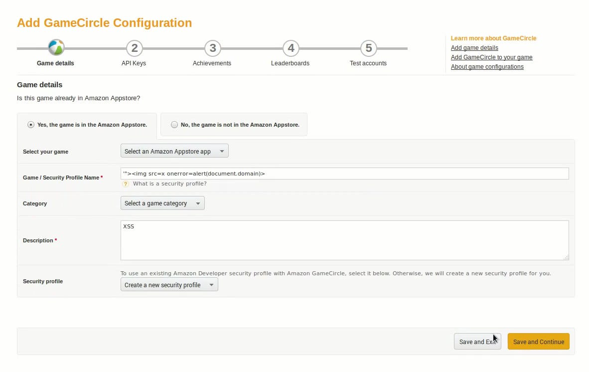Screen dimensions: 589x372
Task: Select 'Yes, the game is in Amazon Appstore'
Action: tap(31, 125)
